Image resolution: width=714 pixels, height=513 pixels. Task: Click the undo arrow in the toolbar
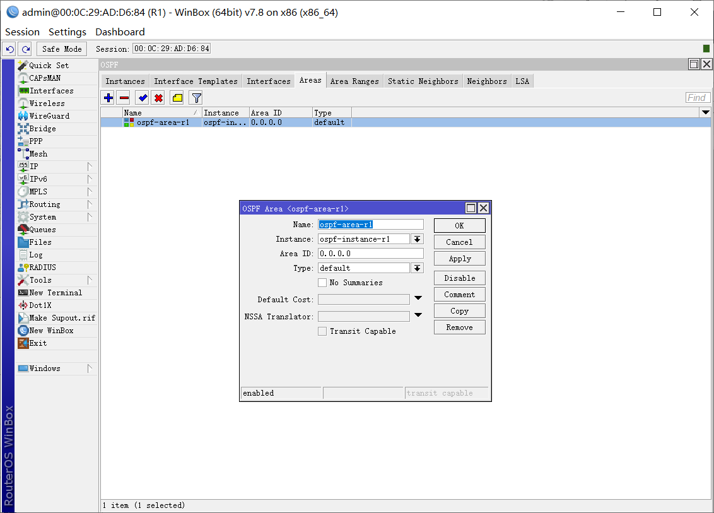pos(10,49)
